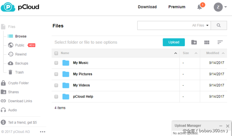
Task: Open Crypto Folder lock icon
Action: (3, 83)
